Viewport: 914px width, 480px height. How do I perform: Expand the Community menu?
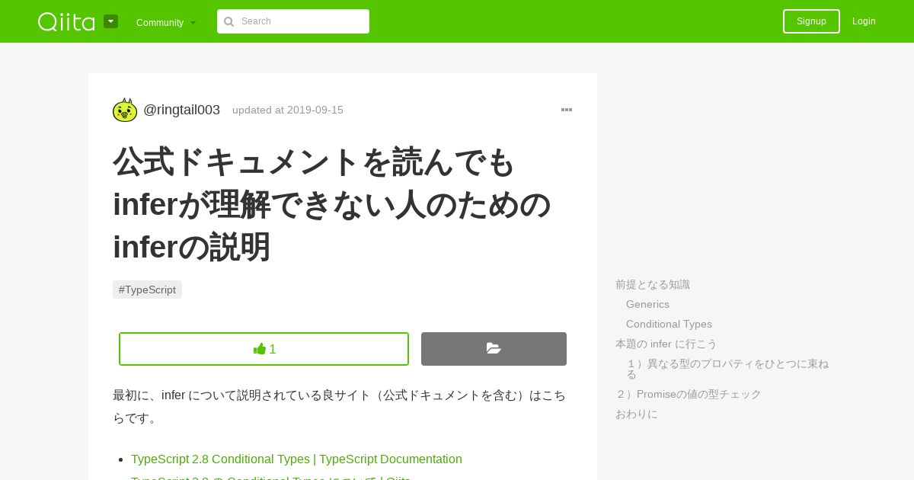point(166,22)
